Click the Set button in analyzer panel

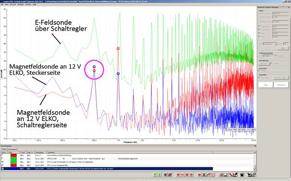coord(283,48)
